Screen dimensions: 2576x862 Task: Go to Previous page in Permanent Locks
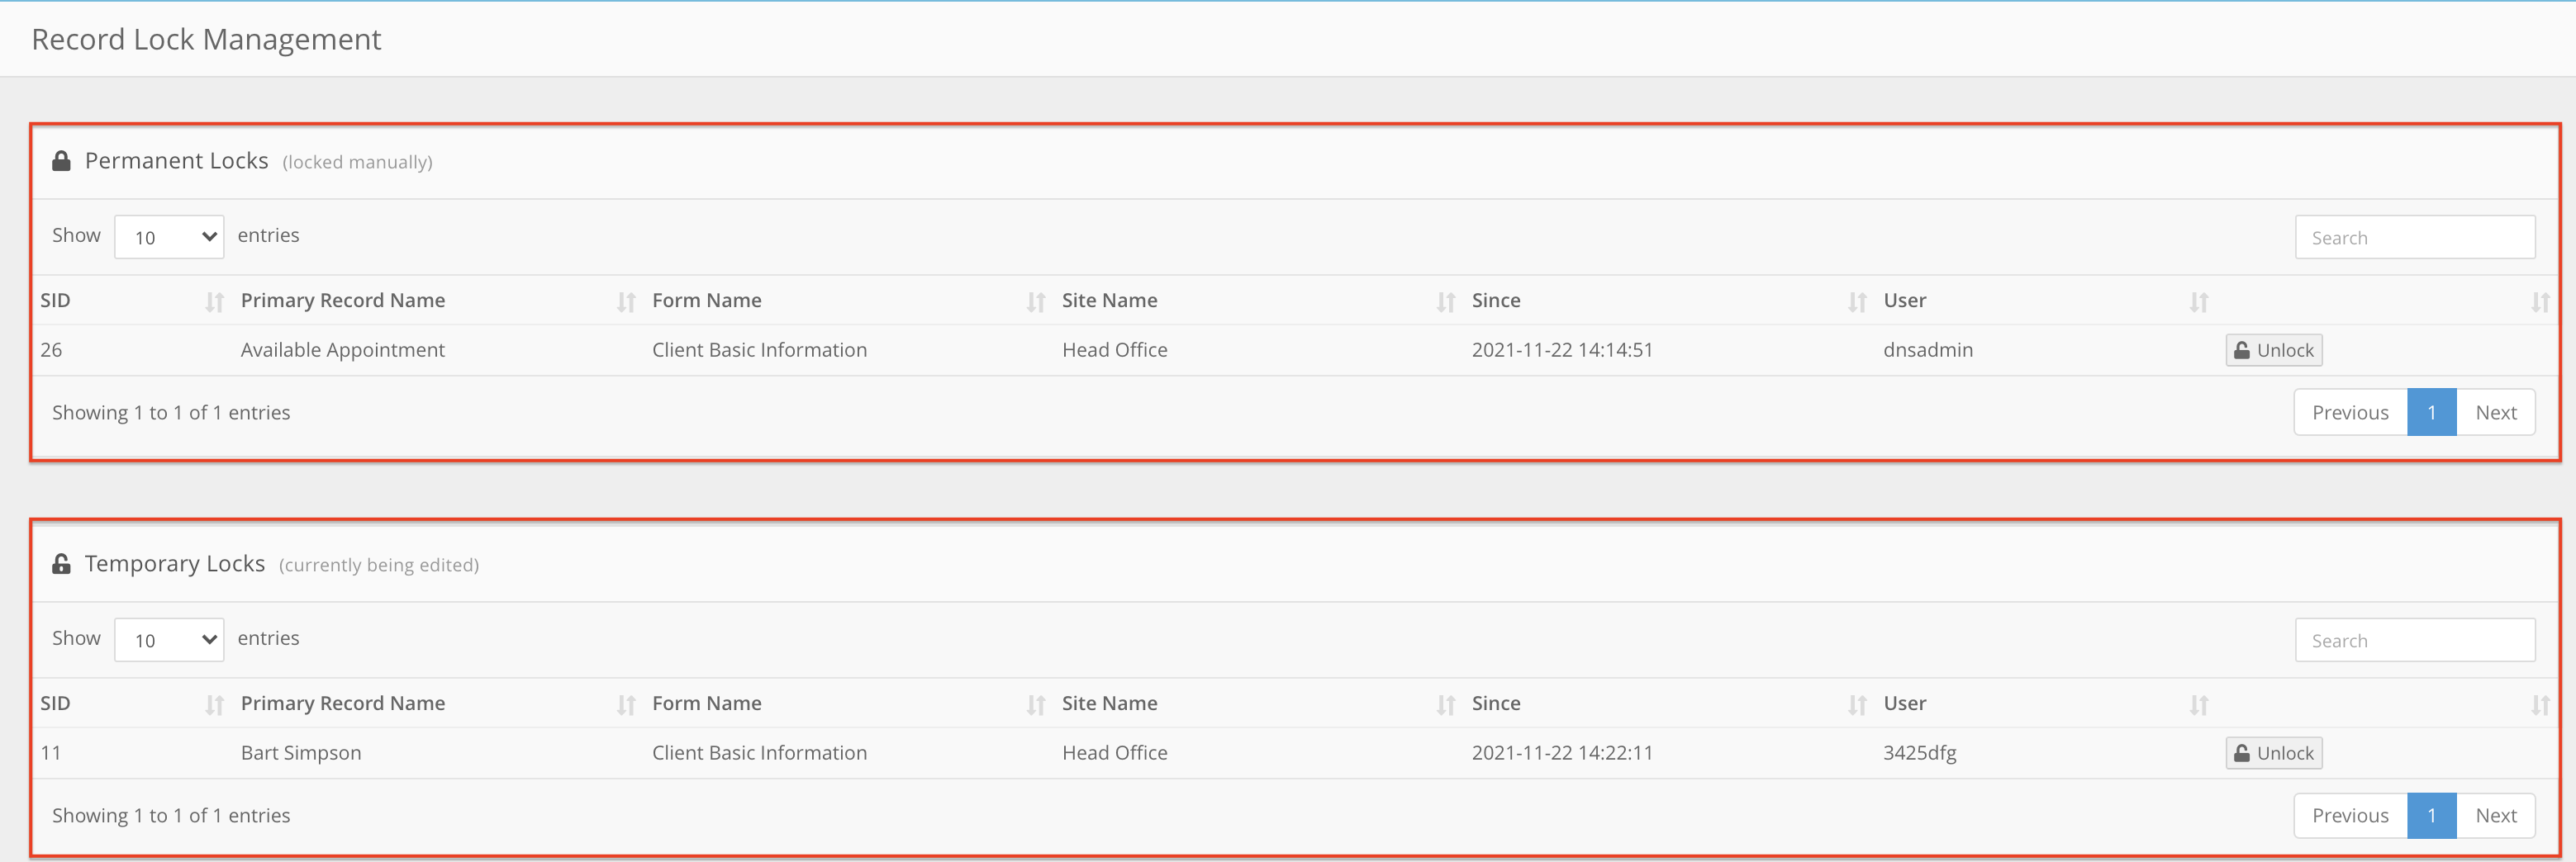[2350, 413]
